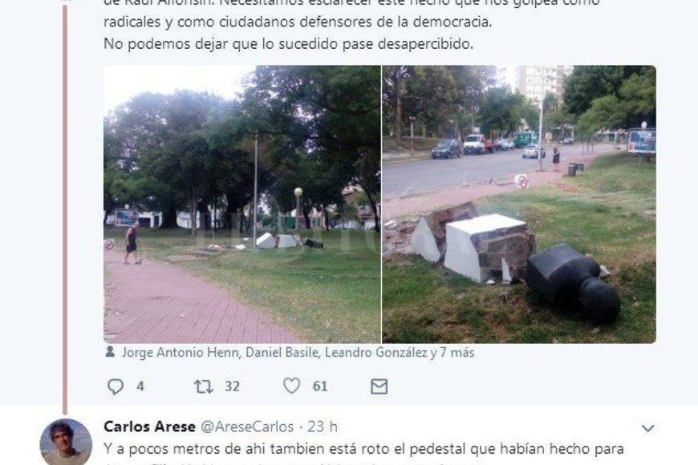
Task: Click the retweet arrows icon
Action: 204,386
